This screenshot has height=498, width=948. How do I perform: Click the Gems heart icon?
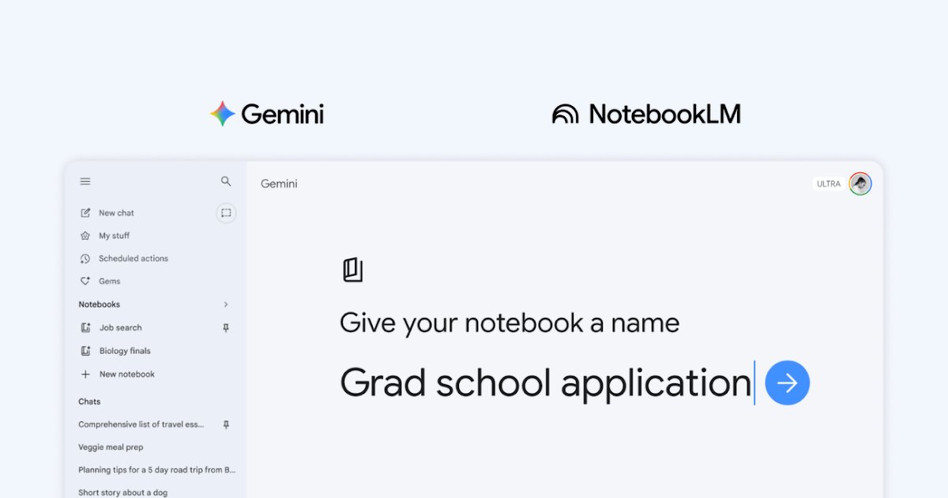(x=85, y=281)
